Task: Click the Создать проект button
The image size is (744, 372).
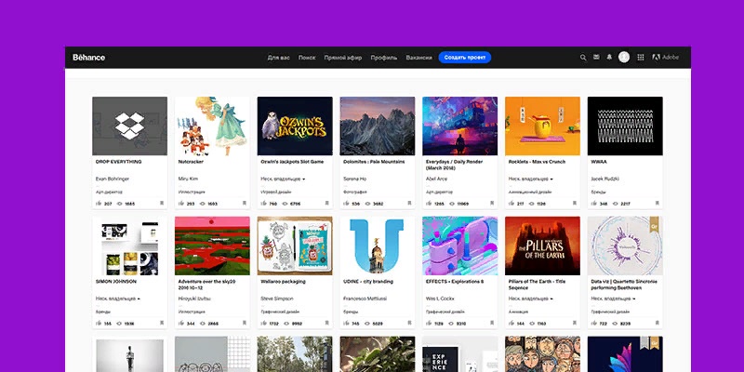Action: coord(465,58)
